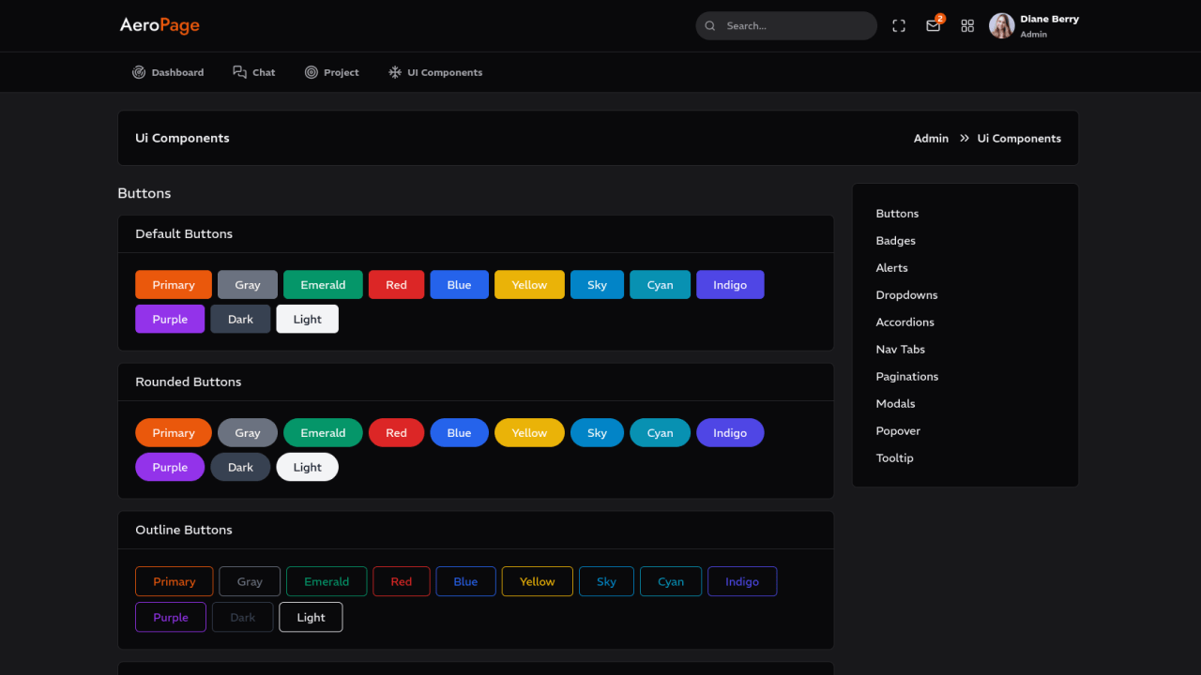
Task: Open the mail notifications icon
Action: tap(933, 26)
